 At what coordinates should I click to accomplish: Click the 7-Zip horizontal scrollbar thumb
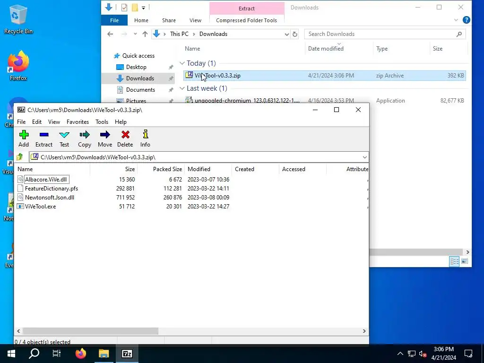click(x=90, y=331)
